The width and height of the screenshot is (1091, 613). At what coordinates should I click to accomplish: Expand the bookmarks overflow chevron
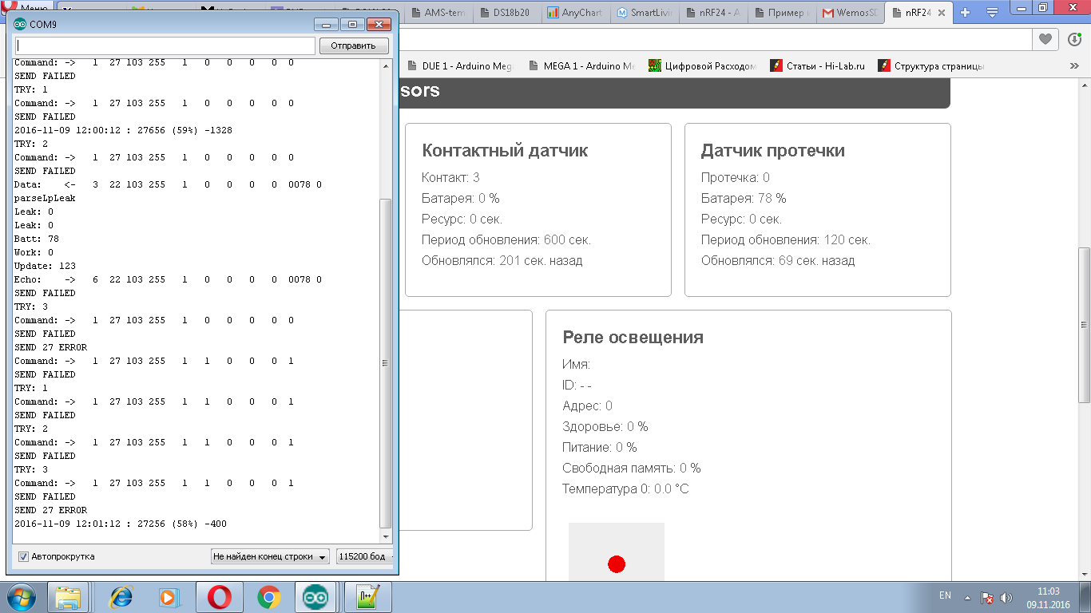coord(1074,65)
